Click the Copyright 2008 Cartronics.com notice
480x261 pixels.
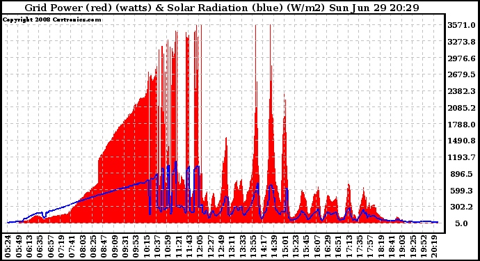(51, 19)
